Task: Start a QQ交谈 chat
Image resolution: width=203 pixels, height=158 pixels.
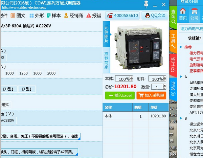Action: tap(155, 16)
